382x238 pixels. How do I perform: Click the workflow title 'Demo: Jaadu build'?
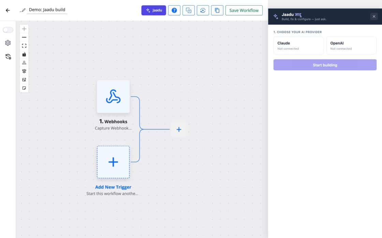coord(47,10)
